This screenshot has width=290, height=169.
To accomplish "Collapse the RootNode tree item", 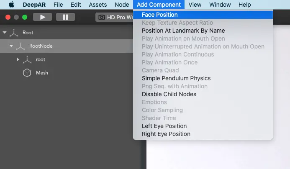I will tap(11, 46).
